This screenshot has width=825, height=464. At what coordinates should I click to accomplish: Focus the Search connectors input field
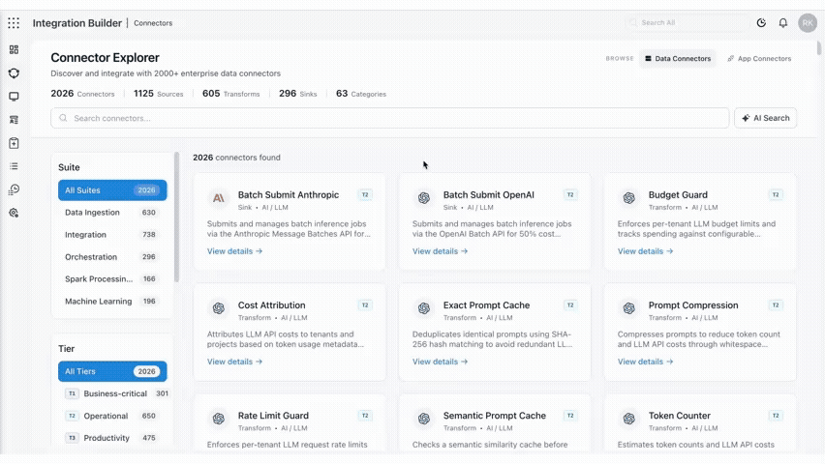[390, 118]
